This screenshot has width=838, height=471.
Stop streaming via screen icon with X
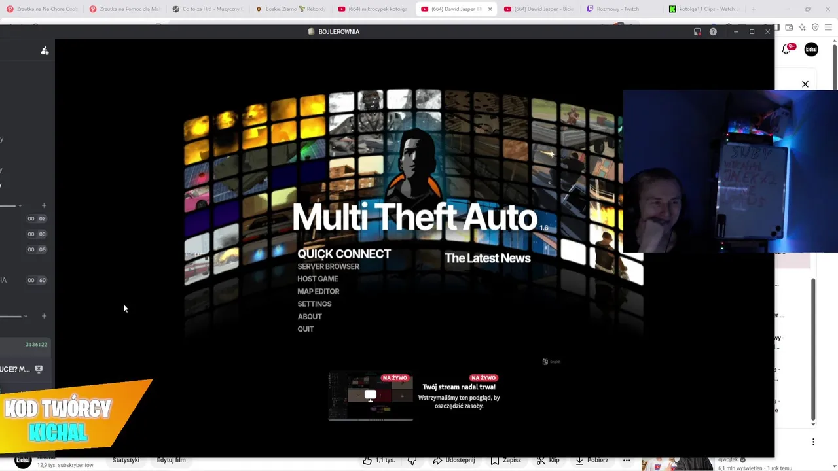click(39, 369)
